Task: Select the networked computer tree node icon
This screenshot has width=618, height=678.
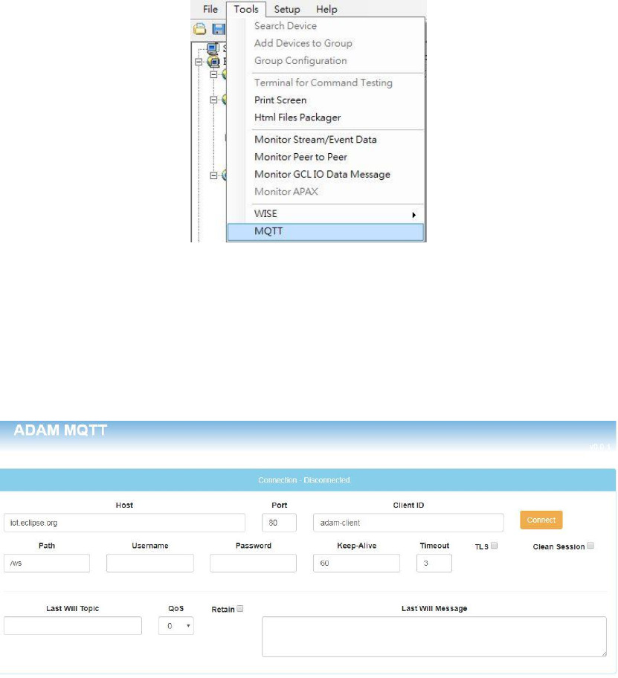Action: click(213, 62)
